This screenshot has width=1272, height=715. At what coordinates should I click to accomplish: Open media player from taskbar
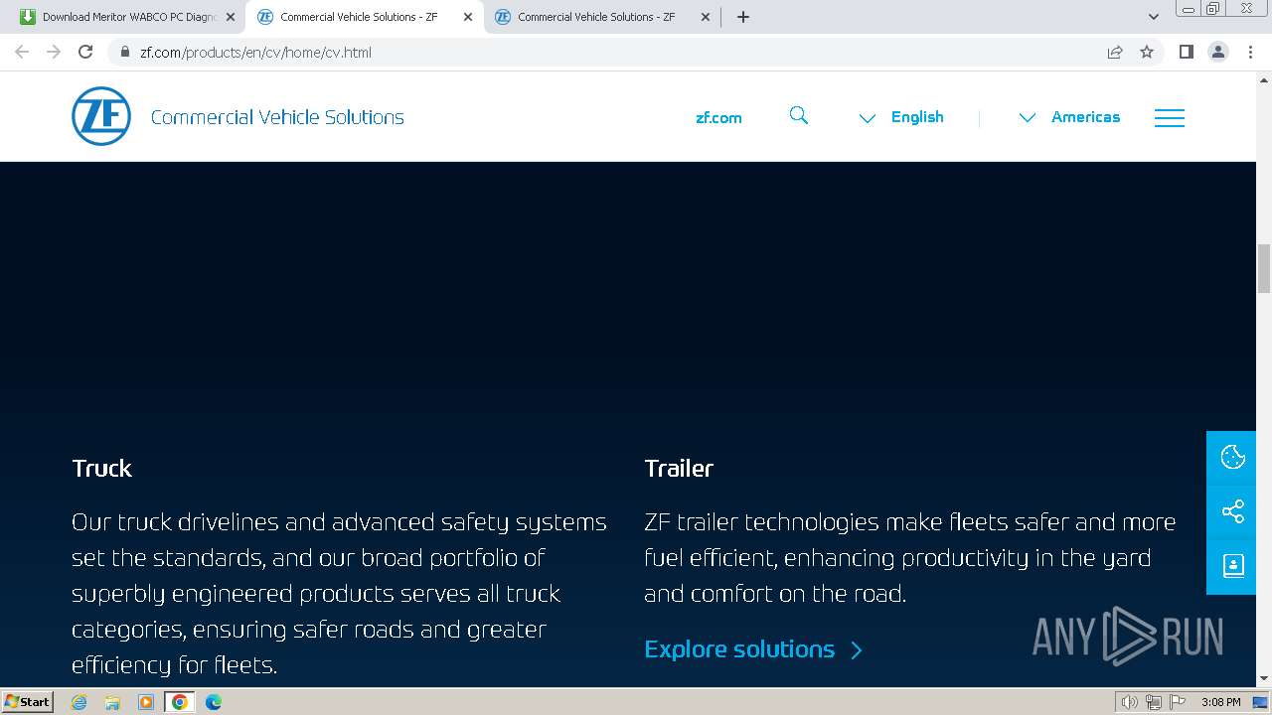(x=146, y=702)
